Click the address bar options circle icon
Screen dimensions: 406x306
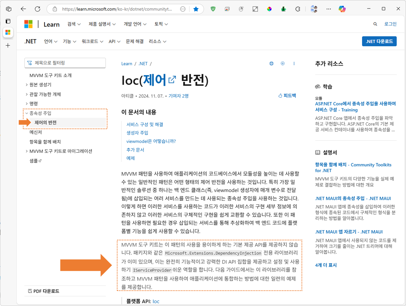(x=183, y=9)
